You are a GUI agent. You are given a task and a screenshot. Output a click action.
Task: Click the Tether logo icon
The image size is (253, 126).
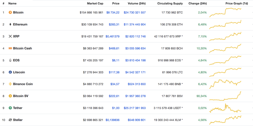point(10,108)
